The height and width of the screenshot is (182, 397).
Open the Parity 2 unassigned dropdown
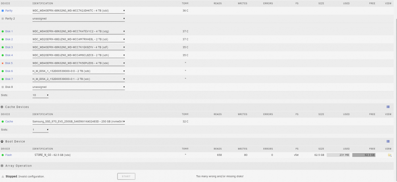coord(79,19)
